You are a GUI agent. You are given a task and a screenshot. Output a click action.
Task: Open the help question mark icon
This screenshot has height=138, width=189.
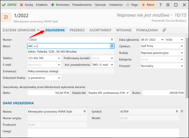[160, 5]
